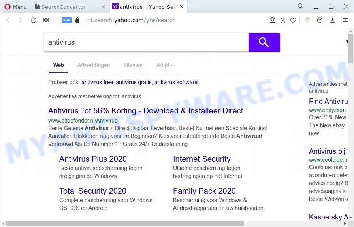Open Find Antivirus ebay ad

point(328,102)
